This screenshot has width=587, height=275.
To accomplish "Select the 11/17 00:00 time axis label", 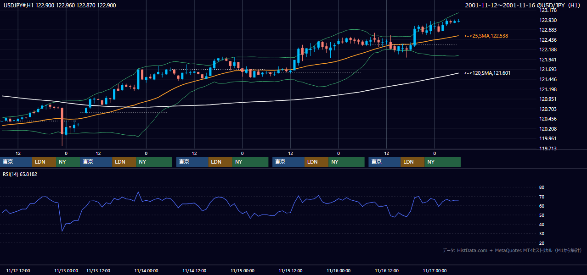I will click(x=435, y=270).
